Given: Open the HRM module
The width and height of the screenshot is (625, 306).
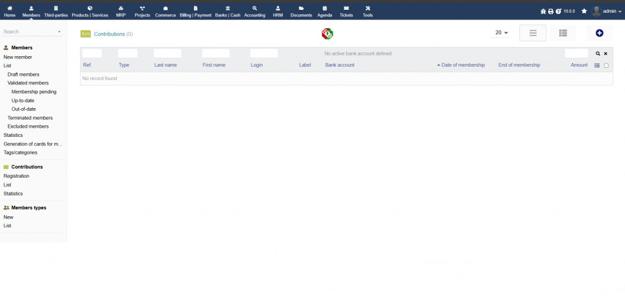Looking at the screenshot, I should coord(278,12).
